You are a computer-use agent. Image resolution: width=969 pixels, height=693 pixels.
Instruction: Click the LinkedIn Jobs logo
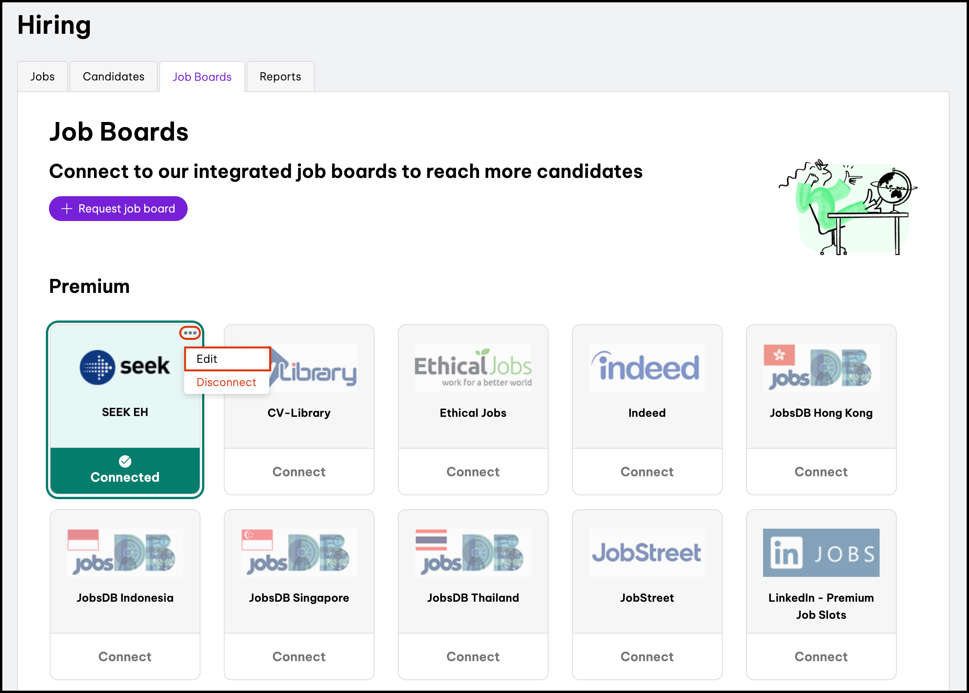(821, 553)
